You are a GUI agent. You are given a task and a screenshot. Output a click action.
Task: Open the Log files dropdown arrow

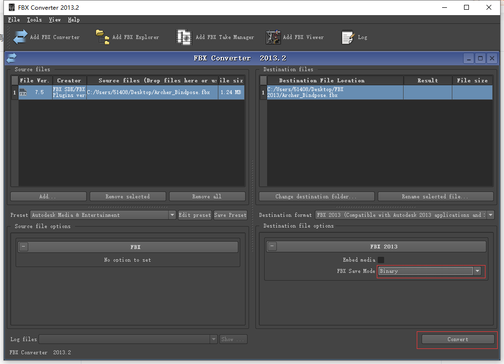pyautogui.click(x=213, y=339)
